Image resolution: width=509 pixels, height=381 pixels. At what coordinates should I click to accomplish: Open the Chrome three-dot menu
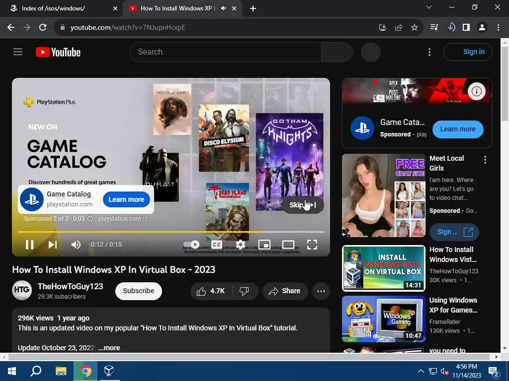498,28
